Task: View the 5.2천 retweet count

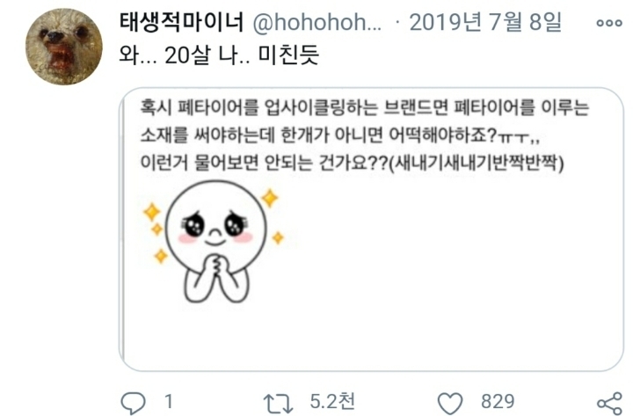Action: click(332, 401)
